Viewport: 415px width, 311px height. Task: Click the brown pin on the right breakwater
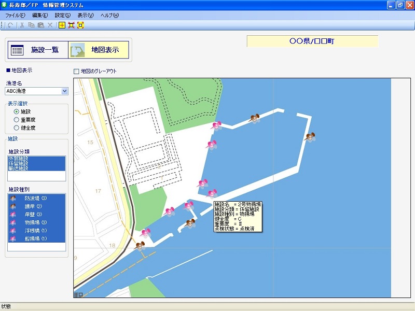click(x=310, y=137)
